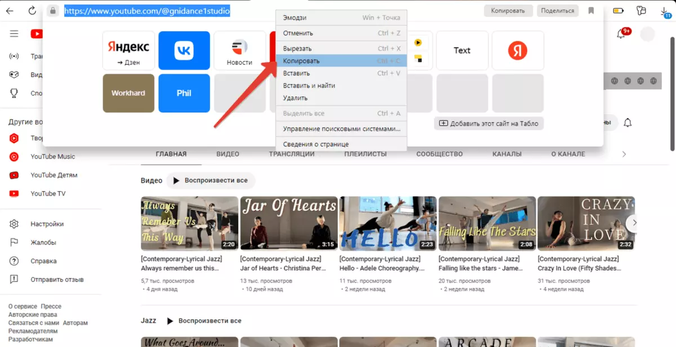The width and height of the screenshot is (676, 347).
Task: Open the Jar Of Hearts video thumbnail
Action: (288, 223)
